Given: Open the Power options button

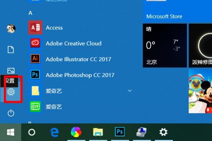Looking at the screenshot, I should point(11,113).
